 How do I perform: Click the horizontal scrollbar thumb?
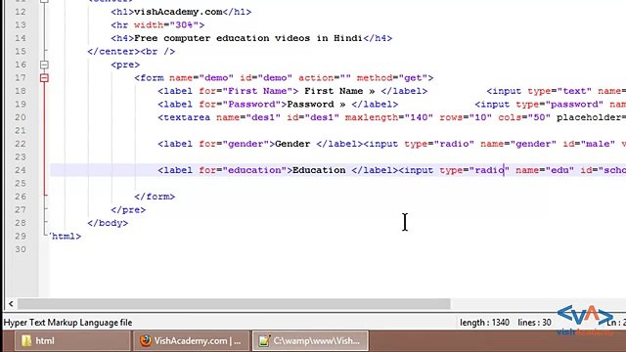(234, 304)
